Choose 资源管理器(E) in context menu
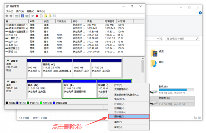This screenshot has width=206, height=133. 129,89
